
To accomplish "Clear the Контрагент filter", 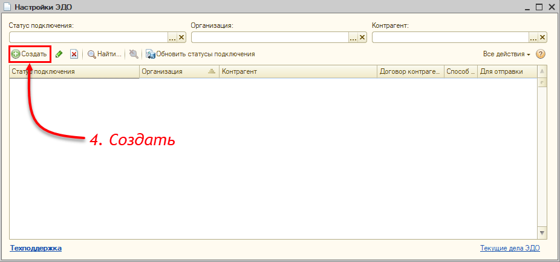I will point(542,37).
